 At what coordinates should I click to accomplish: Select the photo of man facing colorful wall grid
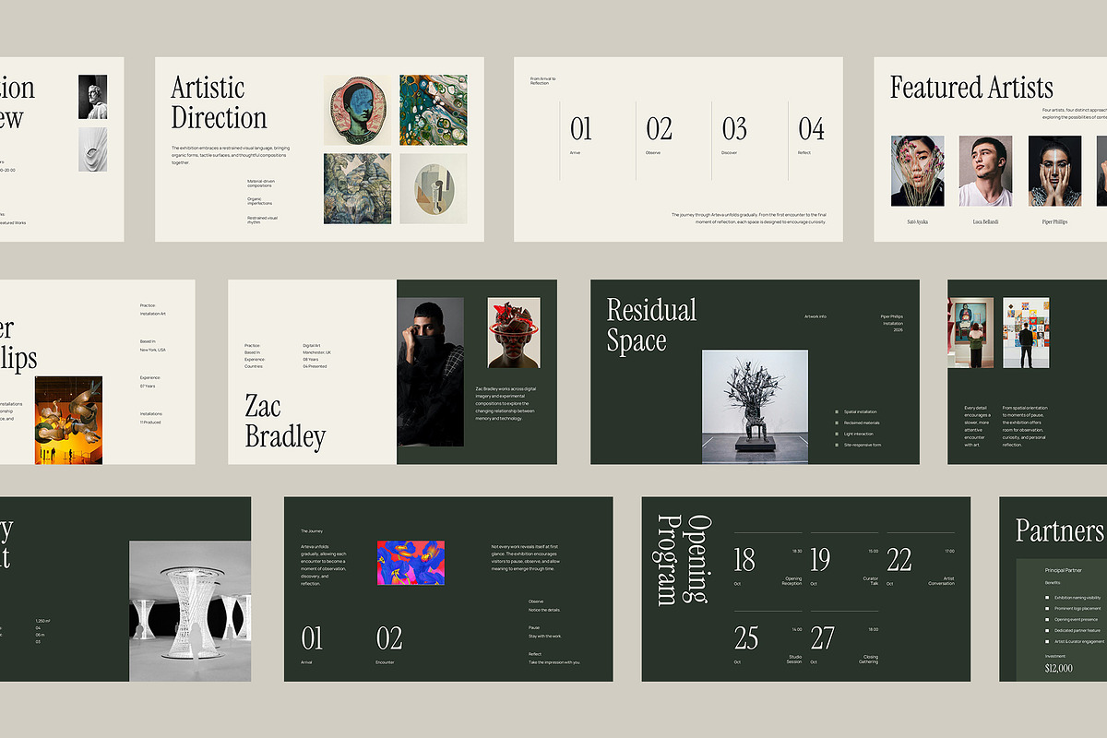(x=1026, y=332)
